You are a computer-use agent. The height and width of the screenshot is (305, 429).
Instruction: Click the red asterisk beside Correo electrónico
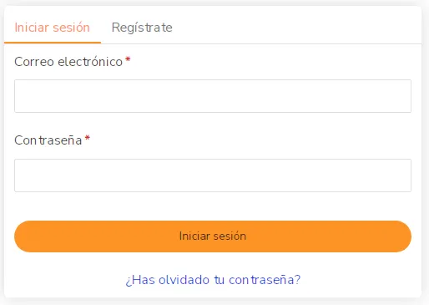(x=128, y=59)
